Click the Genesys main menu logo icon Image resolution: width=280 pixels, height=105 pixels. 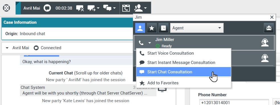[7, 8]
